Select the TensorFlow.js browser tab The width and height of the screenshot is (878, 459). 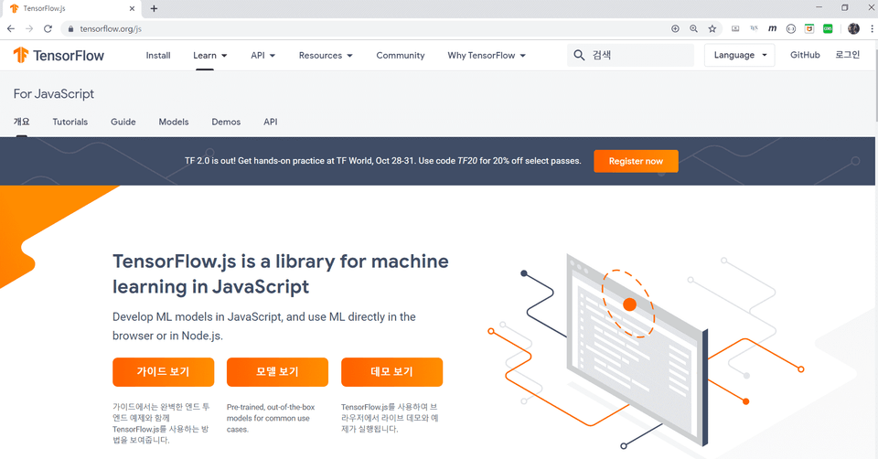click(73, 8)
